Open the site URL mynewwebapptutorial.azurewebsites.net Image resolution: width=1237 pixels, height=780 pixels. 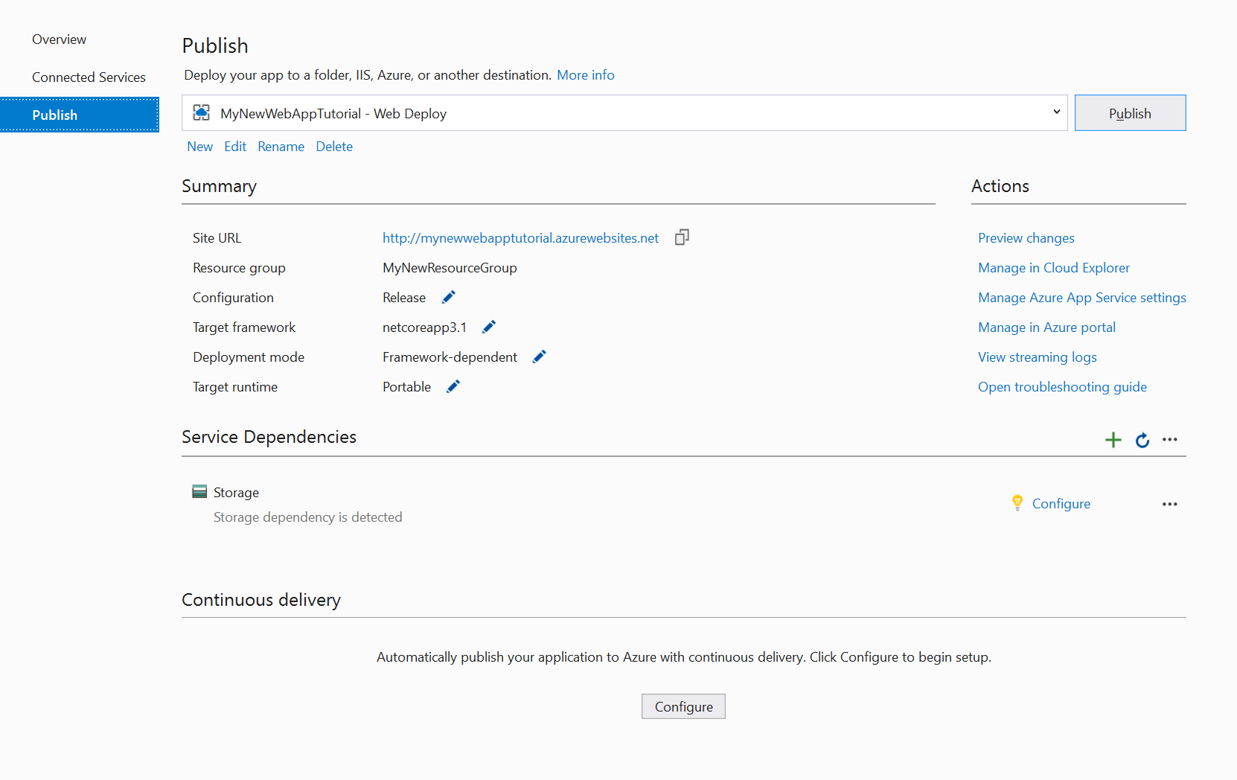click(x=520, y=237)
